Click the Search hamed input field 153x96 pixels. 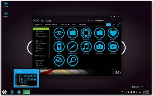[106, 21]
